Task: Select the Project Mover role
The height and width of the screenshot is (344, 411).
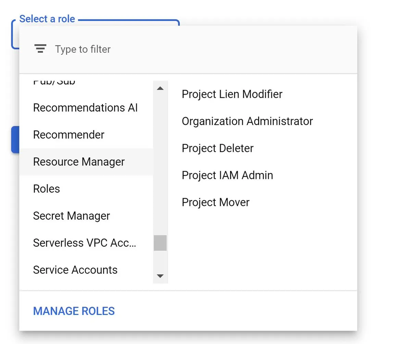Action: [215, 202]
